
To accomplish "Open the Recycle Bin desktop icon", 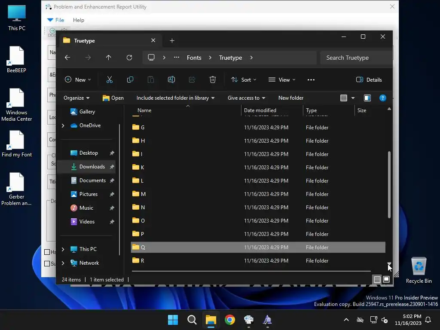I will click(x=419, y=271).
